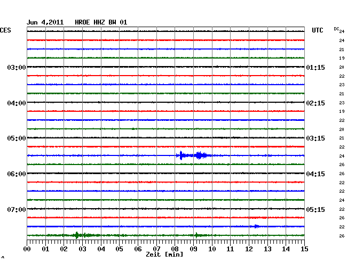347x263 pixels.
Task: Click the 'DC' column header
Action: point(336,29)
